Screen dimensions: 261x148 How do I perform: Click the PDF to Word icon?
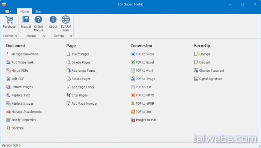(x=133, y=54)
